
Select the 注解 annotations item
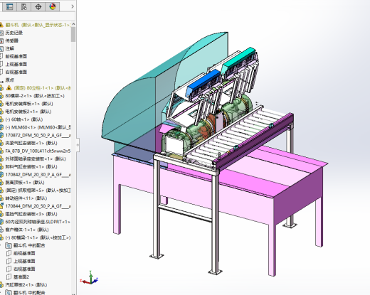click(10, 48)
